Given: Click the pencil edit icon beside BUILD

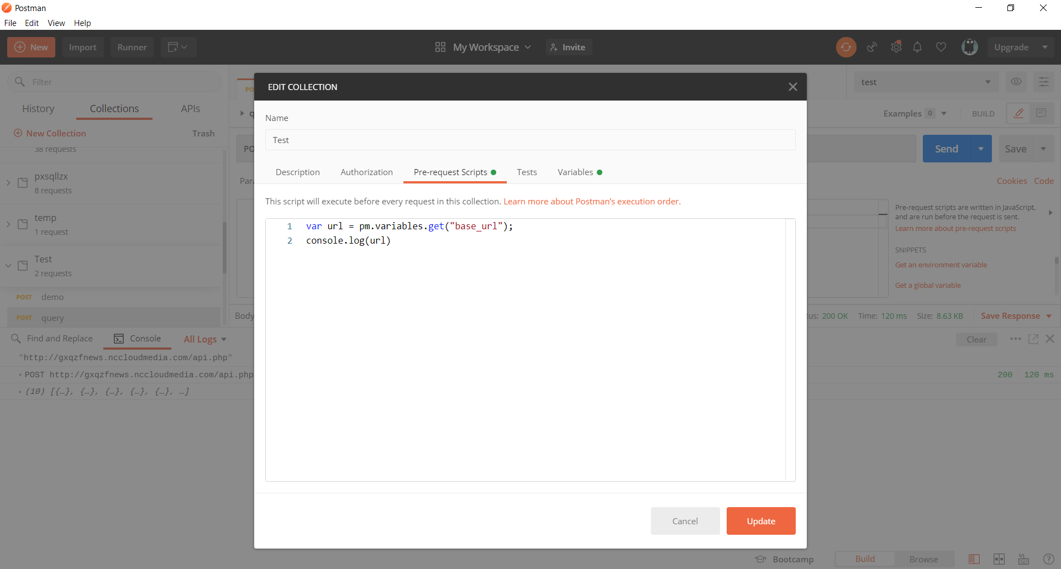Looking at the screenshot, I should click(1018, 113).
